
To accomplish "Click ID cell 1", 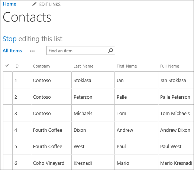I will pos(22,80).
